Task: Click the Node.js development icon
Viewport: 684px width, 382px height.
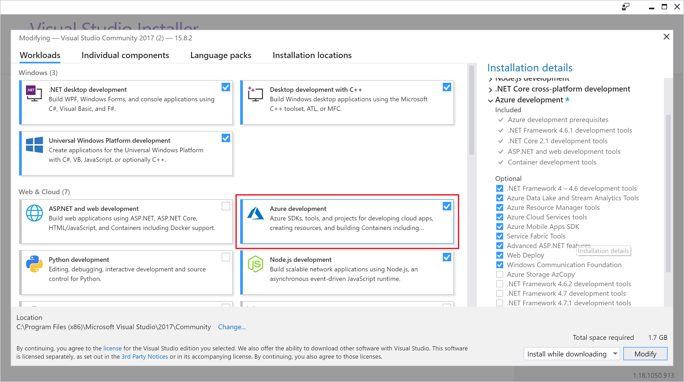Action: pos(256,268)
